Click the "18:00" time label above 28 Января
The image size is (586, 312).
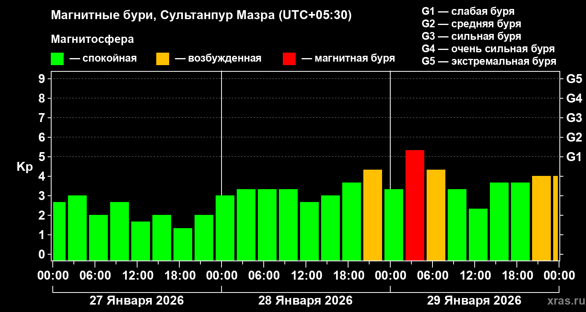pos(348,275)
